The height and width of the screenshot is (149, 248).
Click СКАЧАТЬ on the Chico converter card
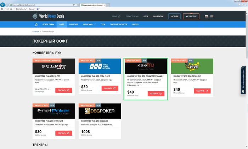point(110,88)
